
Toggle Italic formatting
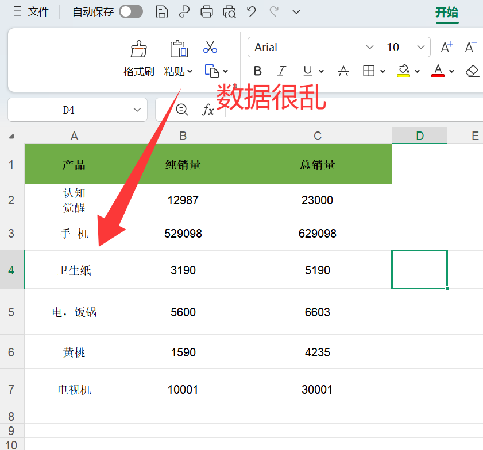281,71
